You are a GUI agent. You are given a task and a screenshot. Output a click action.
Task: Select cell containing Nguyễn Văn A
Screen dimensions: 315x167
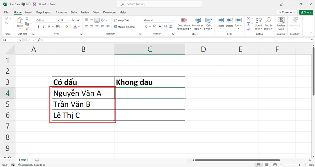point(83,93)
